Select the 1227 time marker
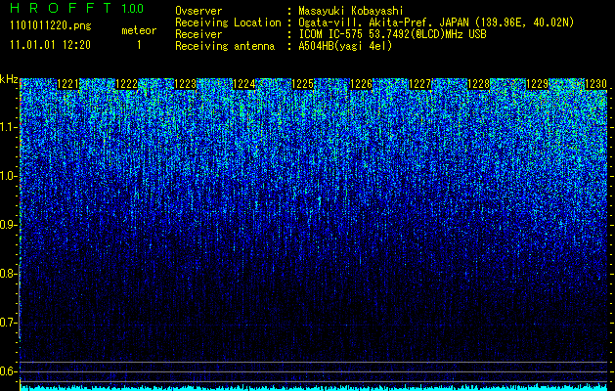This screenshot has width=615, height=391. tap(419, 85)
